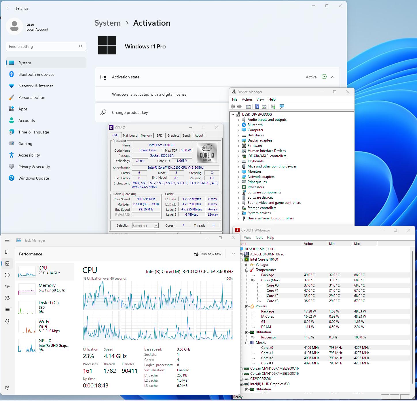The height and width of the screenshot is (401, 417).
Task: Select Wi-Fi performance item in Task Manager
Action: [x=45, y=326]
